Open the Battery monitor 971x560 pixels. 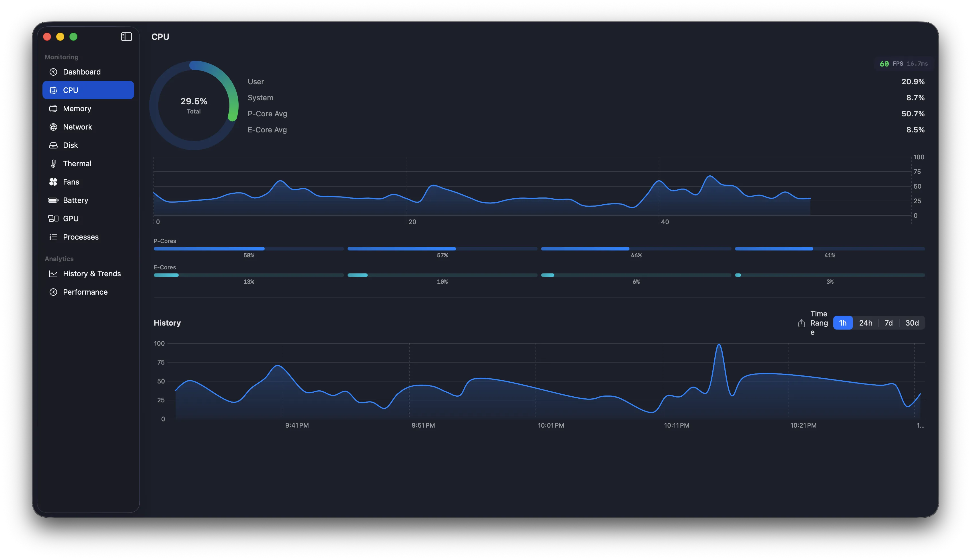click(75, 200)
